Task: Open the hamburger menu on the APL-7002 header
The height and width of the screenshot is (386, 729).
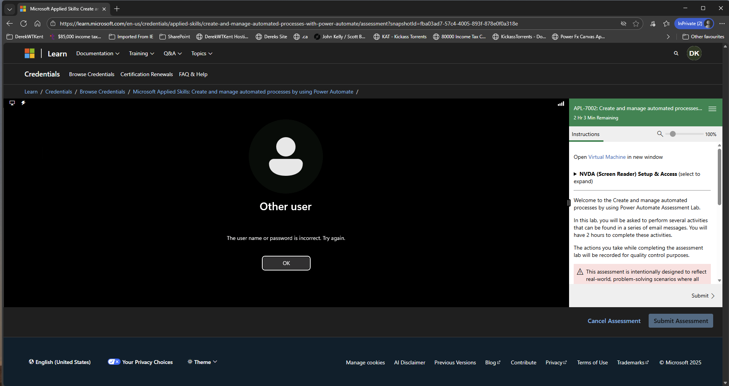Action: pos(712,109)
